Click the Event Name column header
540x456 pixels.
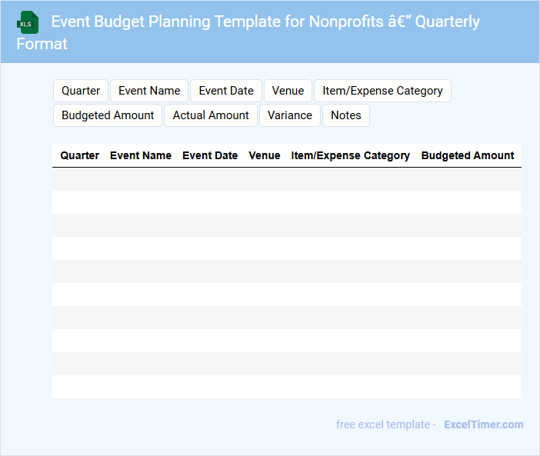tap(141, 155)
